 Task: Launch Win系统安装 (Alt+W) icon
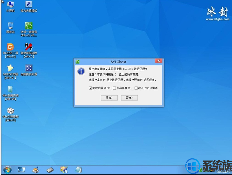click(x=10, y=93)
